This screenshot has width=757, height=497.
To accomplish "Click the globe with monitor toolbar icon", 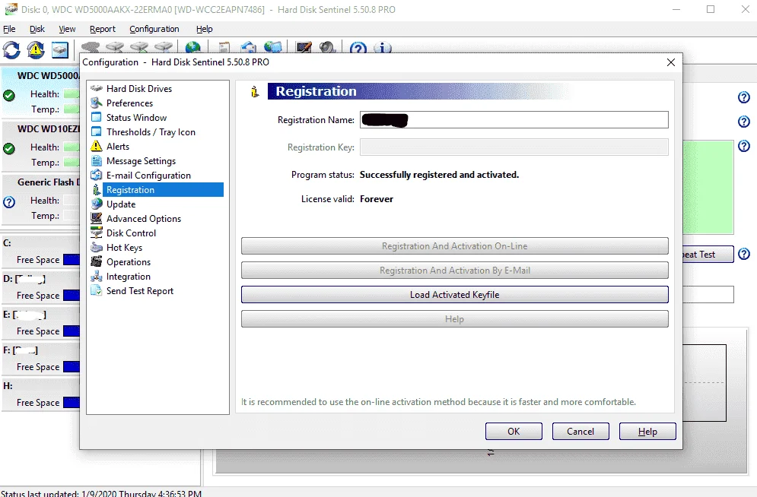I will (273, 47).
